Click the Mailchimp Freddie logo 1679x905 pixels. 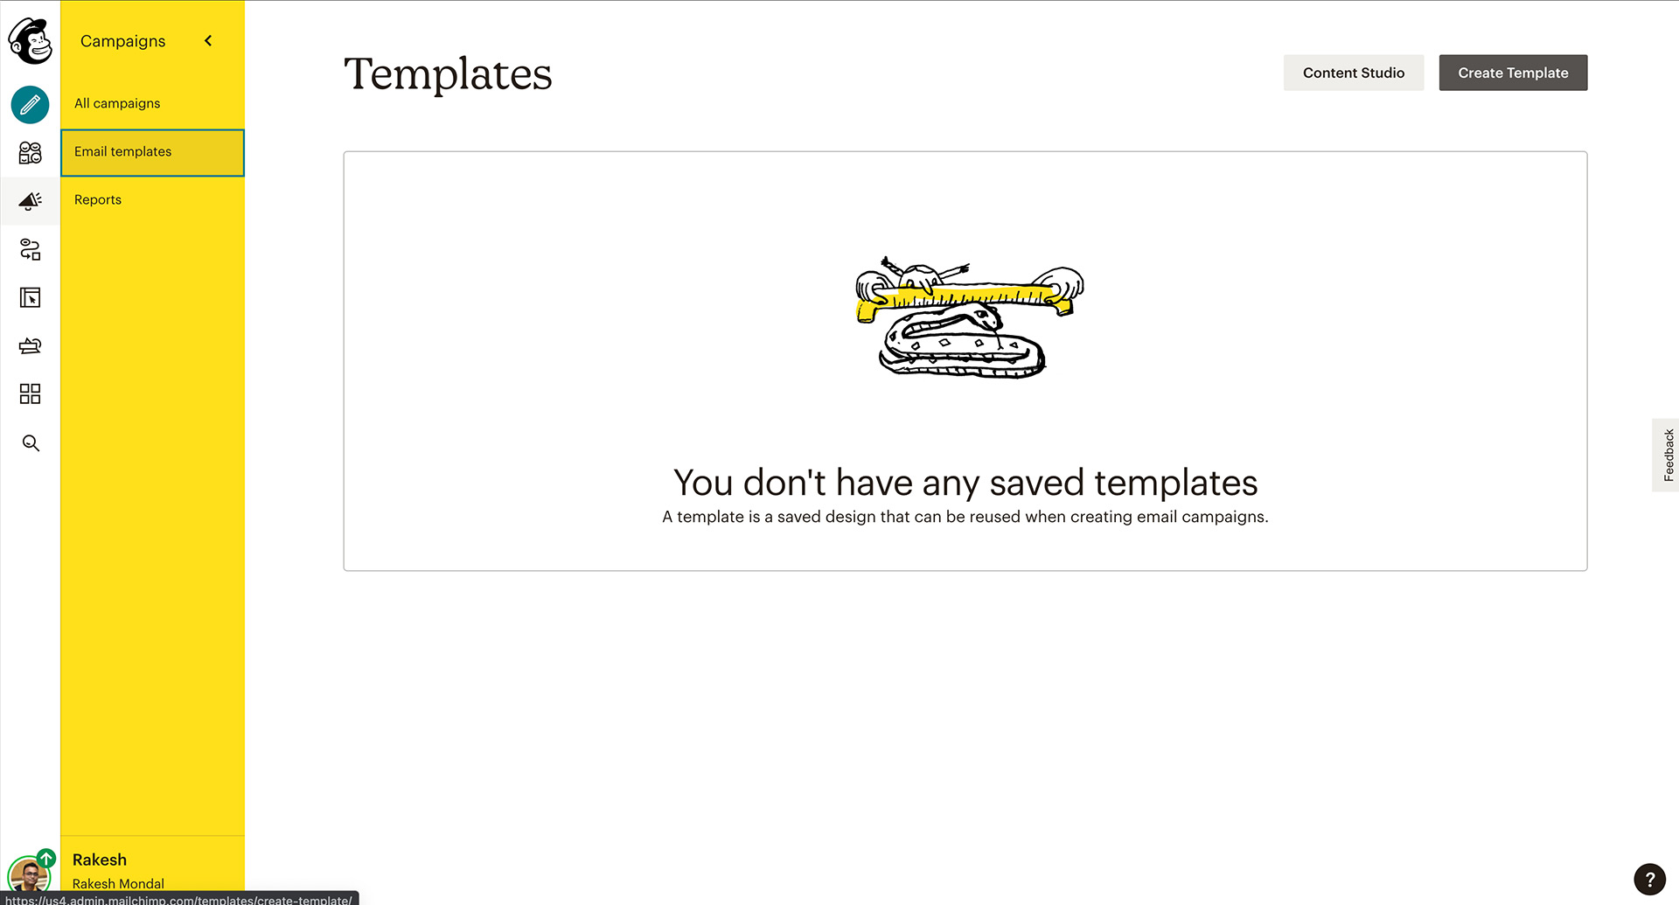(31, 40)
